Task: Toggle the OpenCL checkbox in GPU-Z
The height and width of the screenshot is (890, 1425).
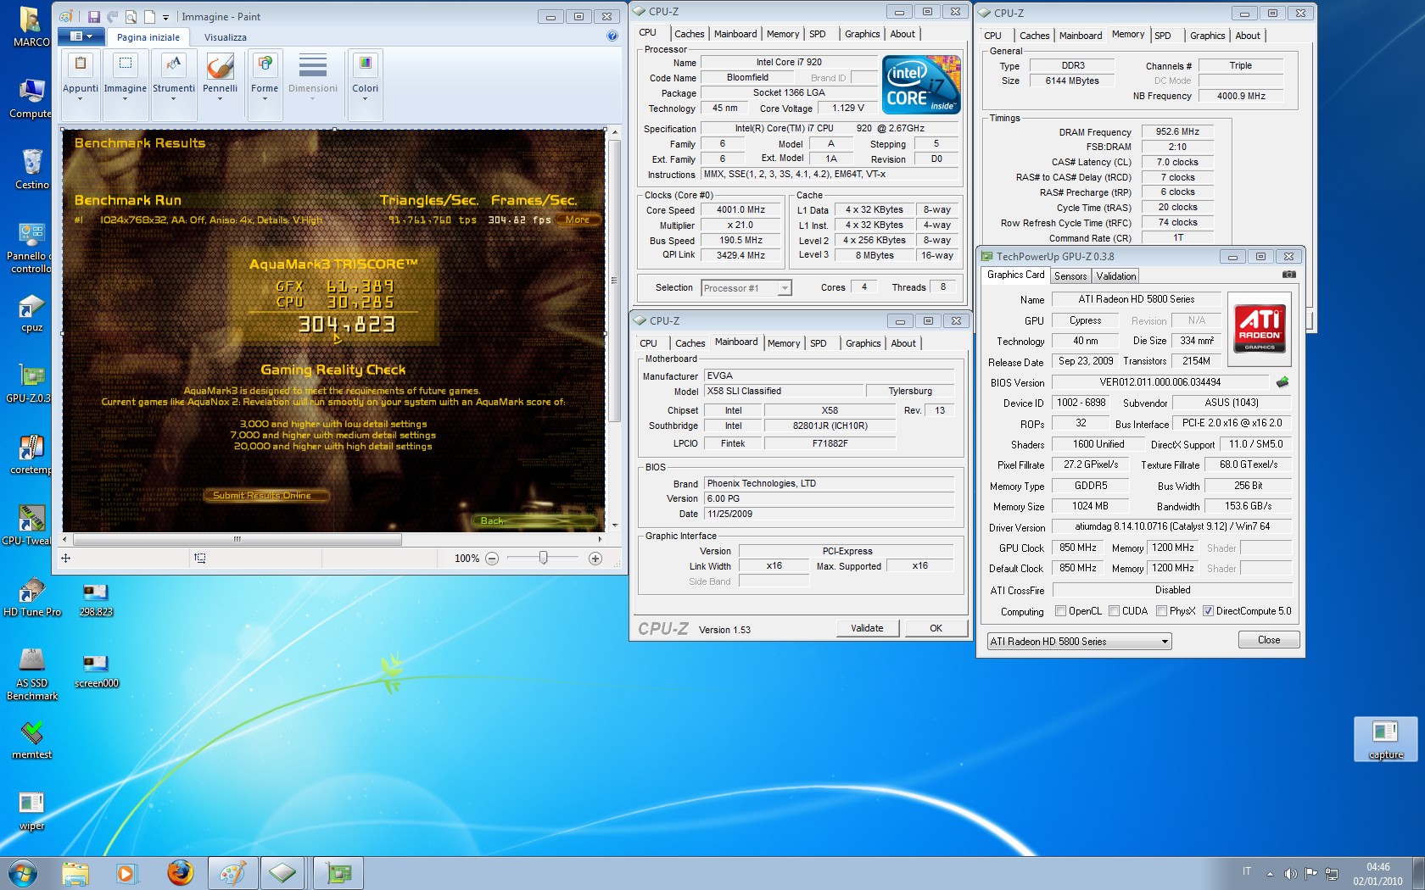Action: pyautogui.click(x=1060, y=611)
